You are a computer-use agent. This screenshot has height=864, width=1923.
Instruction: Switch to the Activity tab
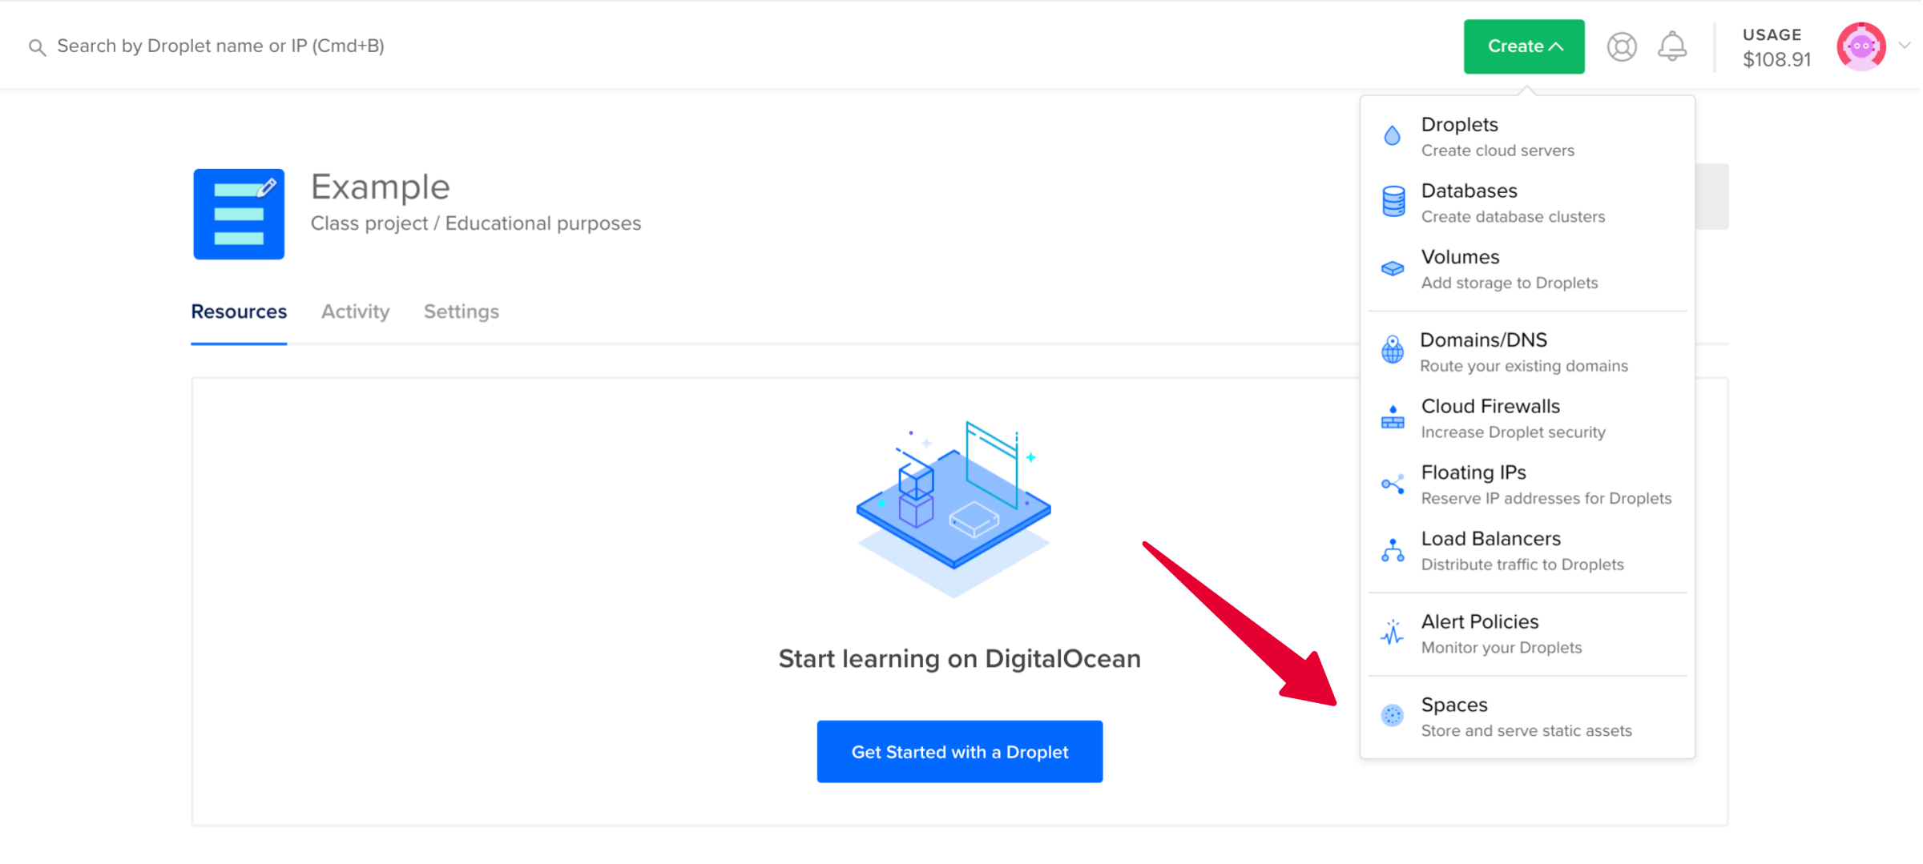(x=355, y=311)
